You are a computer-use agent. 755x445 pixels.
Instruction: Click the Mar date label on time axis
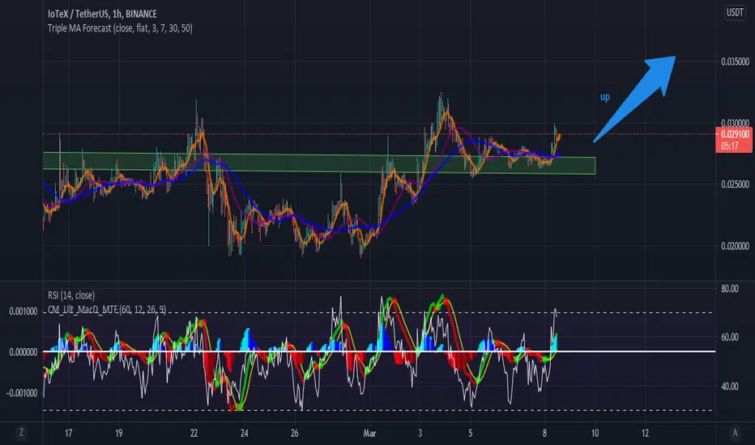(369, 433)
